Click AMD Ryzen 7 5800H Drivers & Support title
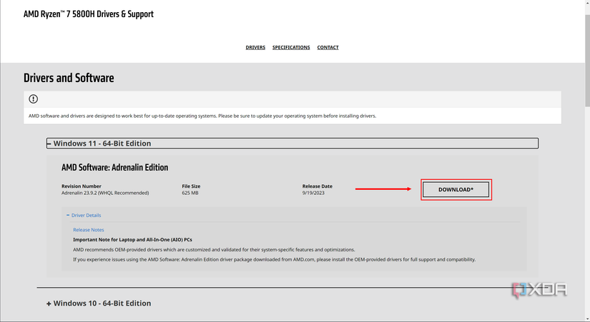 [x=89, y=14]
